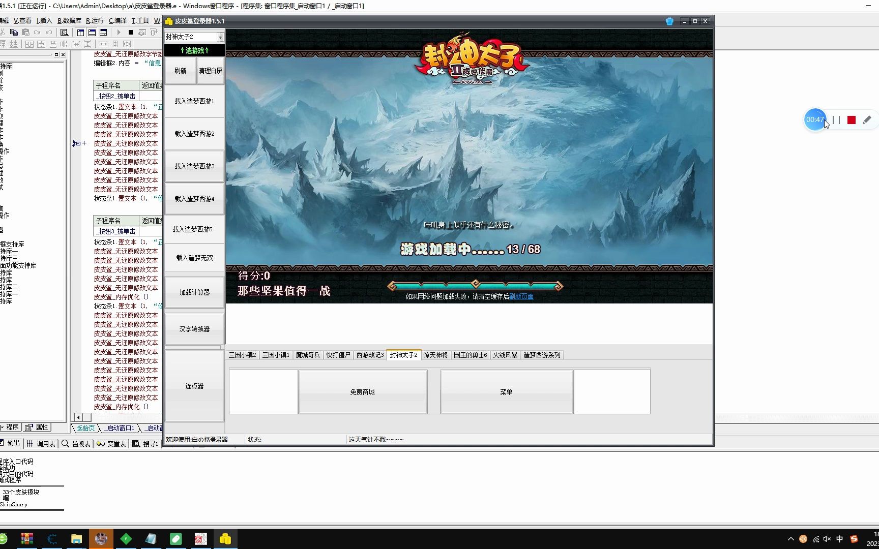Click the 菜单 button
This screenshot has width=879, height=549.
[x=507, y=392]
